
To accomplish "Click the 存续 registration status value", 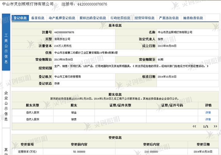I will 57,84.
